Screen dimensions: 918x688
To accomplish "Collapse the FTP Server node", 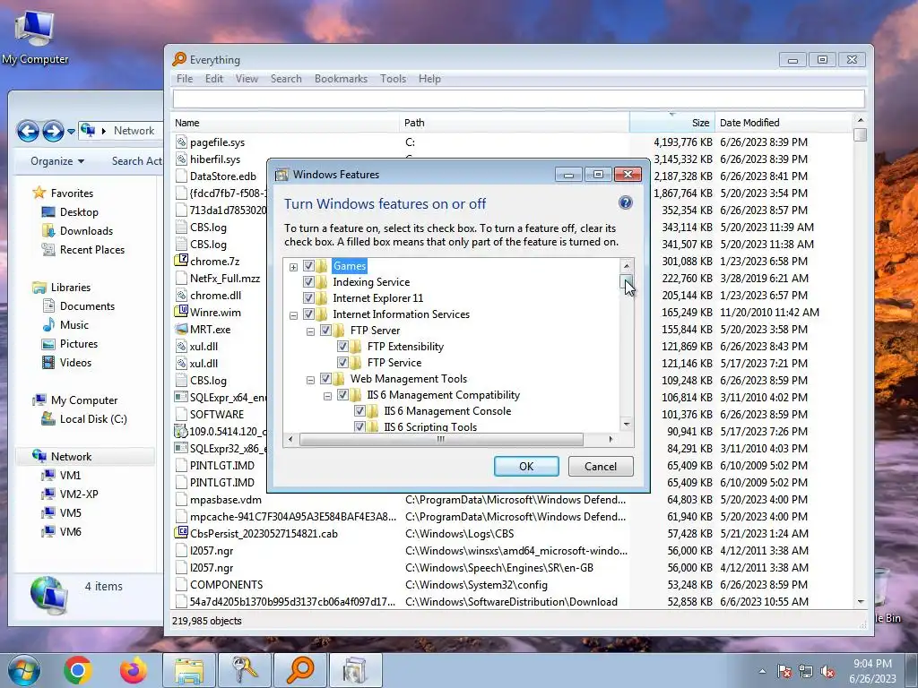I will point(310,331).
